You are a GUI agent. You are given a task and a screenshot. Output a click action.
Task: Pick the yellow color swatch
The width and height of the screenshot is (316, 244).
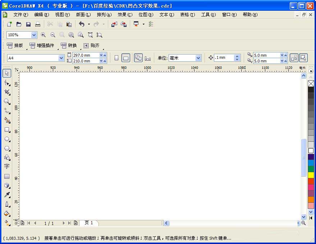pos(311,175)
